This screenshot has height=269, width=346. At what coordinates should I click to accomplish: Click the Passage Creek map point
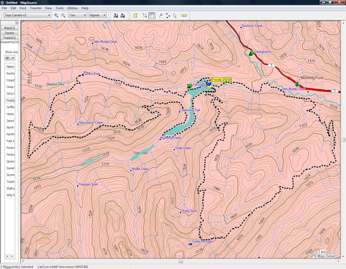pos(78,186)
